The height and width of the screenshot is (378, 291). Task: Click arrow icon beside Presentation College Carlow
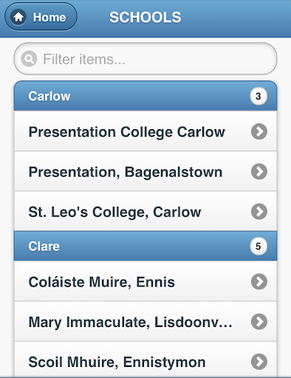coord(259,131)
